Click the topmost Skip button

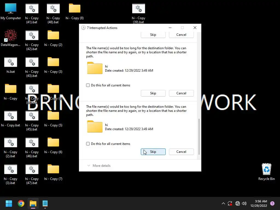point(153,35)
